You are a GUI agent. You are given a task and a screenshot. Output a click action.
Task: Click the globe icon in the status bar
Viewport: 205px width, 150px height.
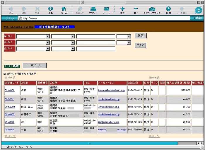8,147
